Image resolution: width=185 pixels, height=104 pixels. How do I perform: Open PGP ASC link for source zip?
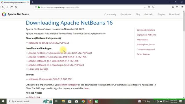67,79
